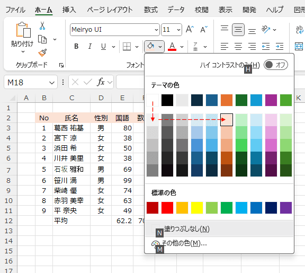Switch to the 数式 tab
305x273 pixels.
(x=151, y=10)
